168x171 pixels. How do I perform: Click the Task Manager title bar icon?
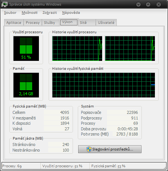click(4, 4)
